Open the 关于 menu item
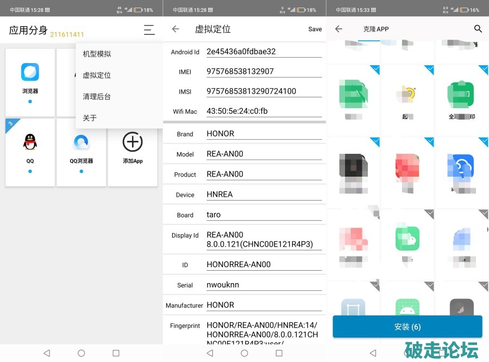The width and height of the screenshot is (489, 362). [90, 117]
